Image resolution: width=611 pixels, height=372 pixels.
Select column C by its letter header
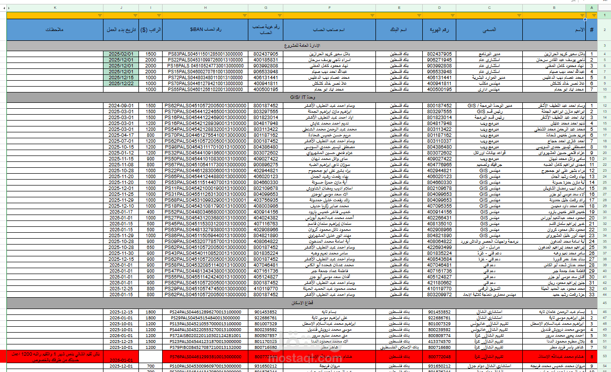click(x=489, y=7)
